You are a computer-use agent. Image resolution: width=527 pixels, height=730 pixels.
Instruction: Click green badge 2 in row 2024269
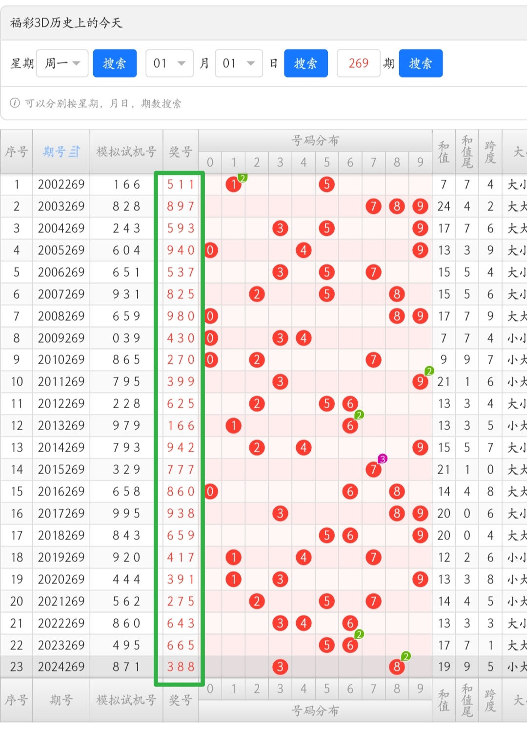(x=406, y=656)
